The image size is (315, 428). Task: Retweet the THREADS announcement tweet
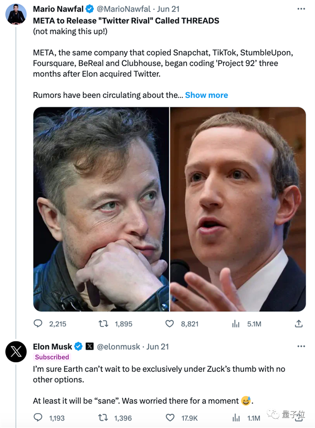(x=103, y=324)
